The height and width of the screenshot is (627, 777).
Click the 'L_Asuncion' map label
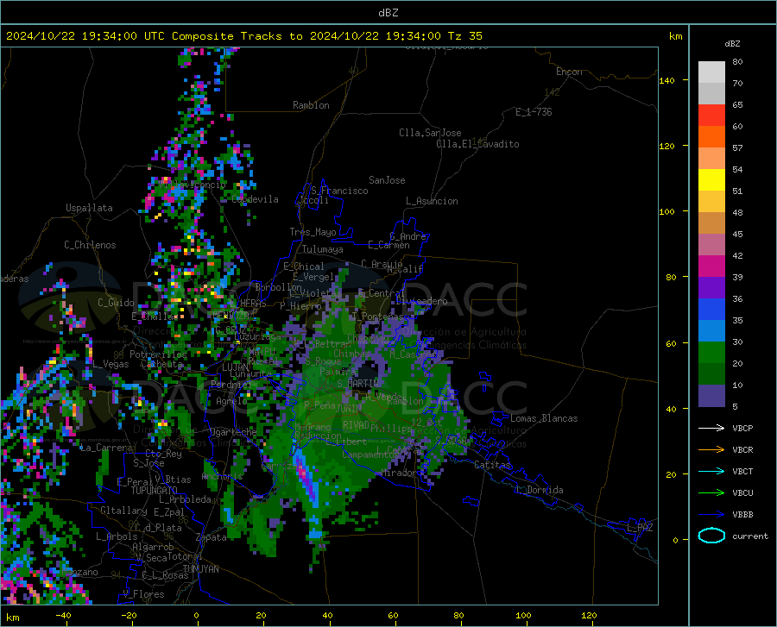point(432,201)
